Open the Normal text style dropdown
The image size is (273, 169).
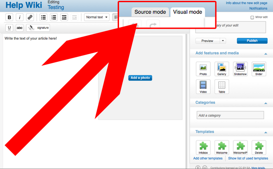point(97,17)
